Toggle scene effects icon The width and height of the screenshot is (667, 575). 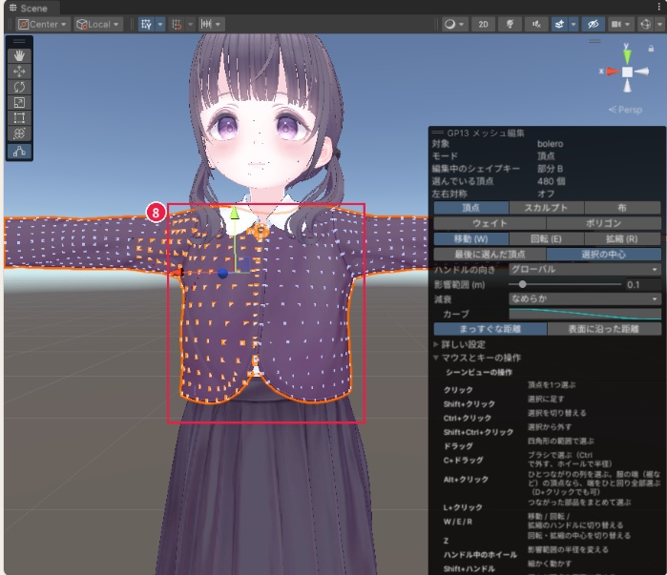559,24
